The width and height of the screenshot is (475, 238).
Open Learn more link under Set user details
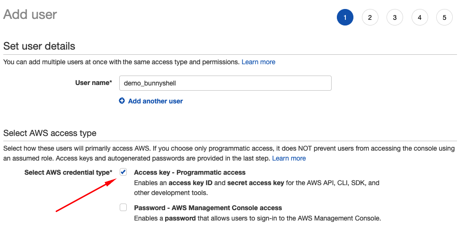click(x=258, y=62)
